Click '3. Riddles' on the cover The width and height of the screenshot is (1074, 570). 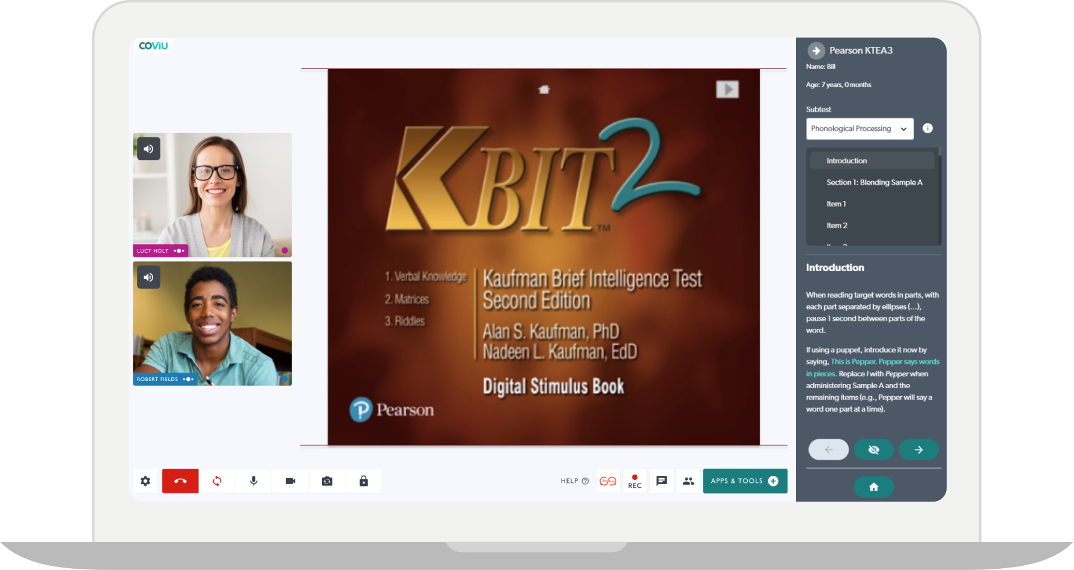point(405,321)
